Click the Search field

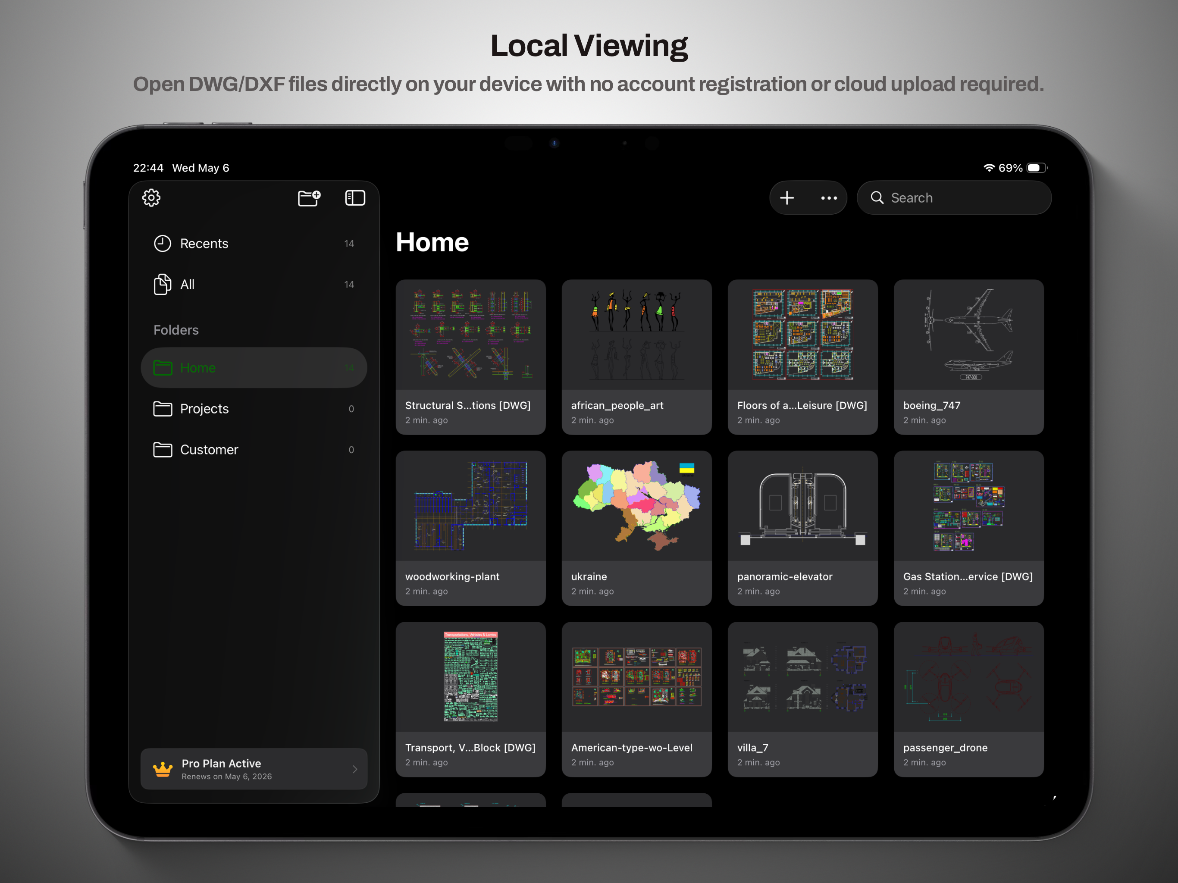tap(954, 197)
